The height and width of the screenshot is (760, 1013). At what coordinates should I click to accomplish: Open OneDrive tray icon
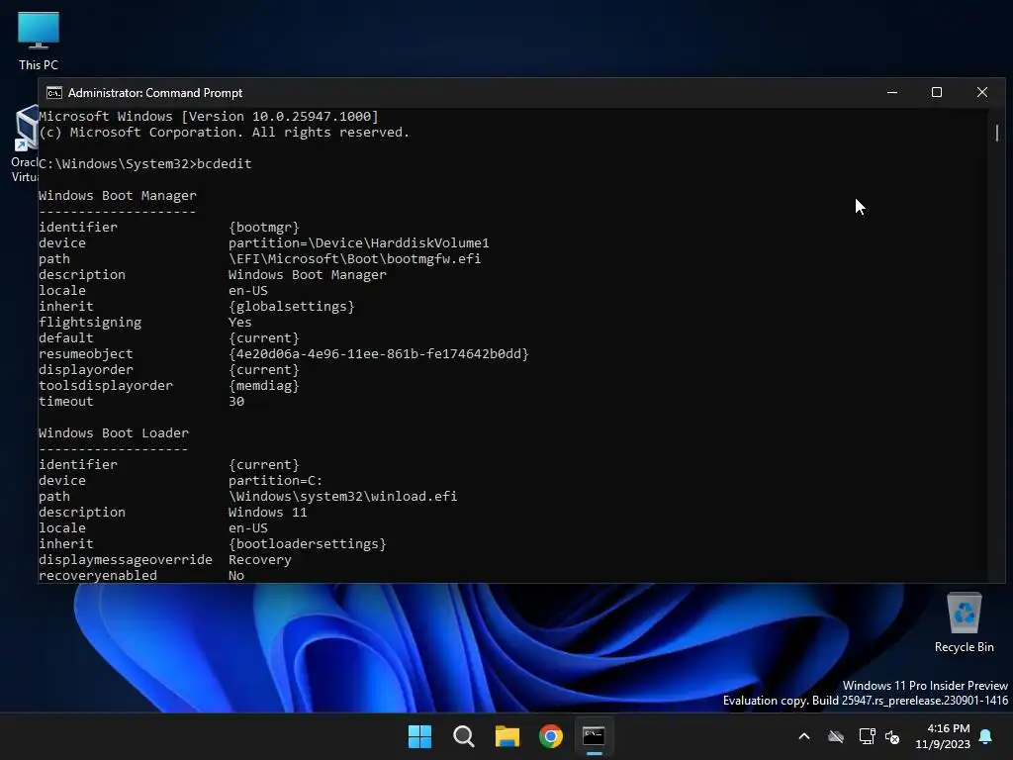coord(836,736)
